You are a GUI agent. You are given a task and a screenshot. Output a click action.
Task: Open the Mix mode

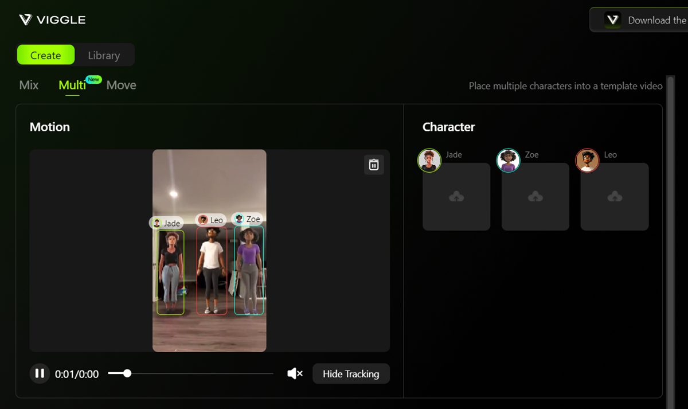click(x=29, y=85)
